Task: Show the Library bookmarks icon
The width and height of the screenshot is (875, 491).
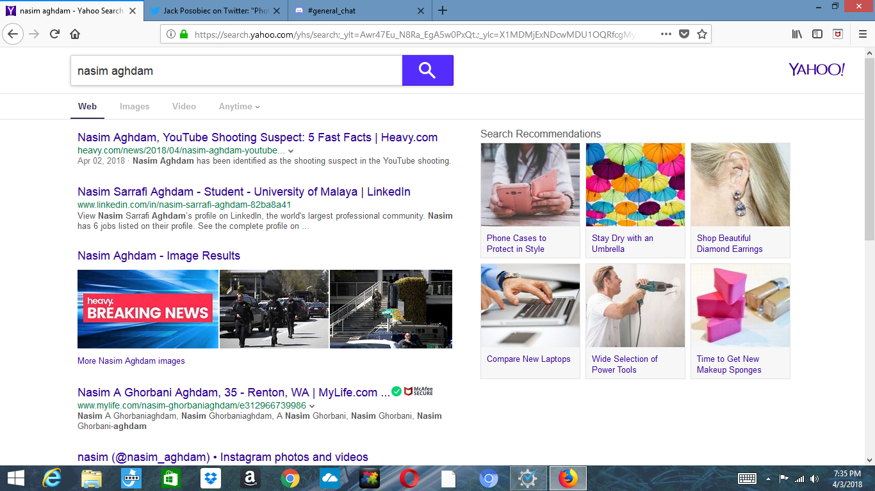Action: pos(797,35)
